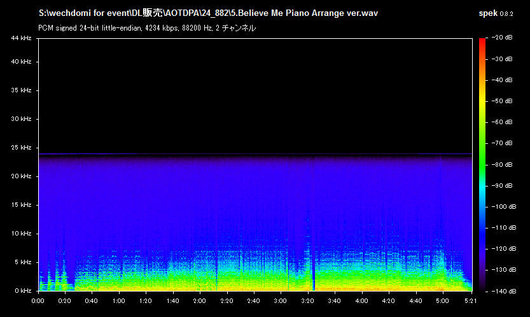
Task: Click the 3:00 time axis label
Action: click(x=280, y=301)
